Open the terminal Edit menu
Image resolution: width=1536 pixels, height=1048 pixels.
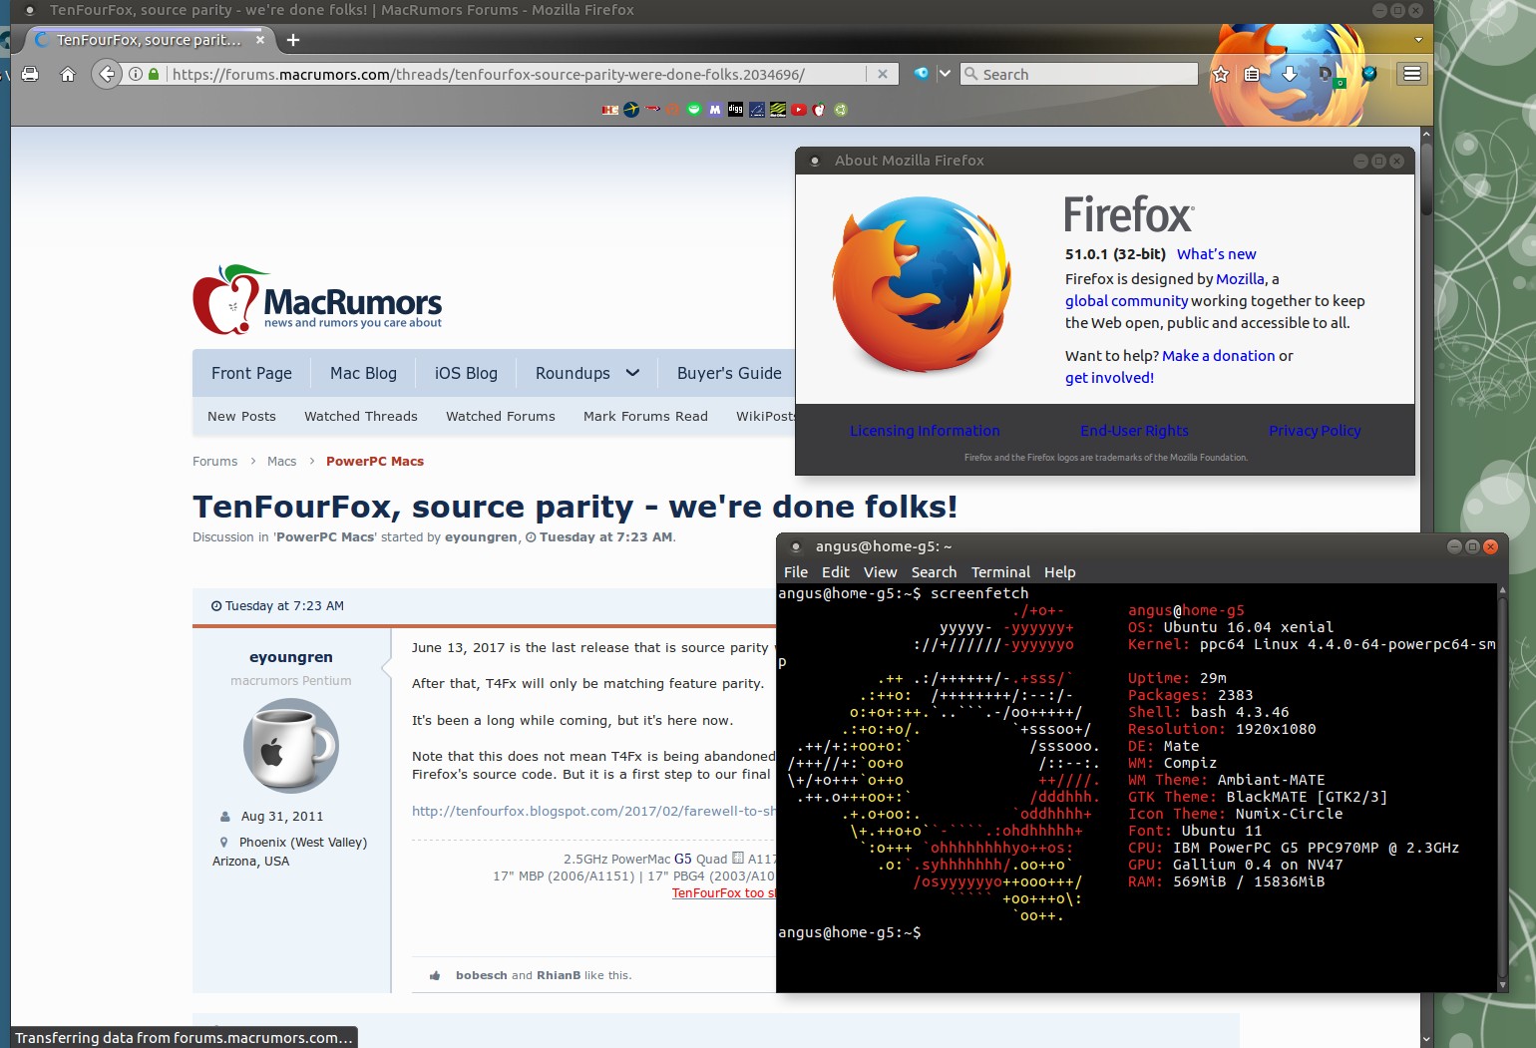tap(836, 572)
